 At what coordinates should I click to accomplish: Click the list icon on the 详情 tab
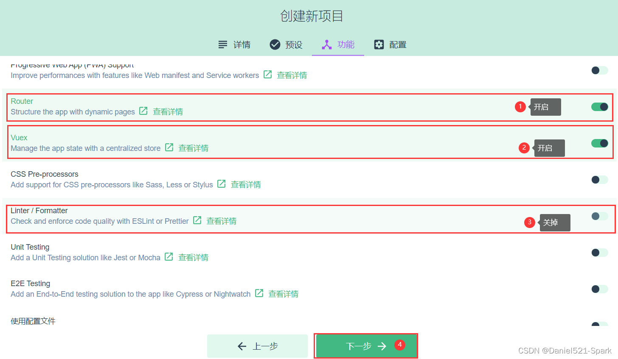tap(222, 44)
